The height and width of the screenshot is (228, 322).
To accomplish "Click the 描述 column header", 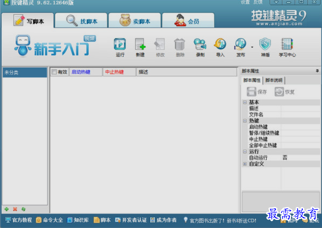I will click(x=187, y=72).
